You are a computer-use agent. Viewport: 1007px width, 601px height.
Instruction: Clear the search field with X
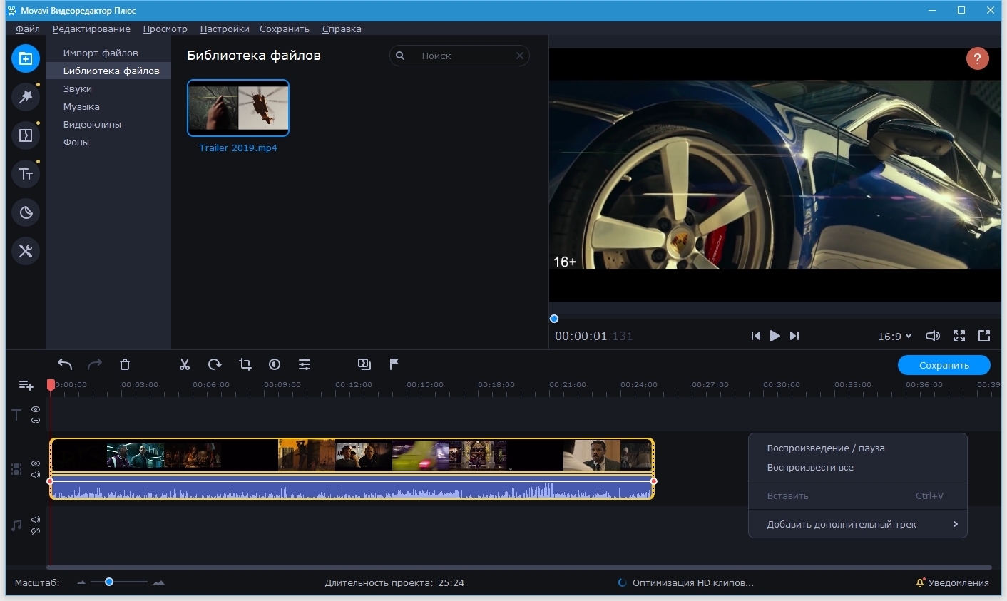(520, 56)
